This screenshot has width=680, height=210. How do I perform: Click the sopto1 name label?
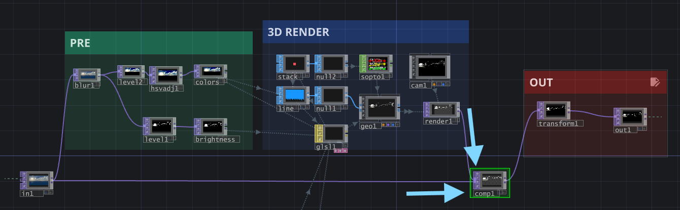375,76
